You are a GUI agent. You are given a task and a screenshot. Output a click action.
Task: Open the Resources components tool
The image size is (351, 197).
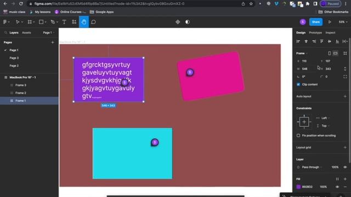[74, 22]
